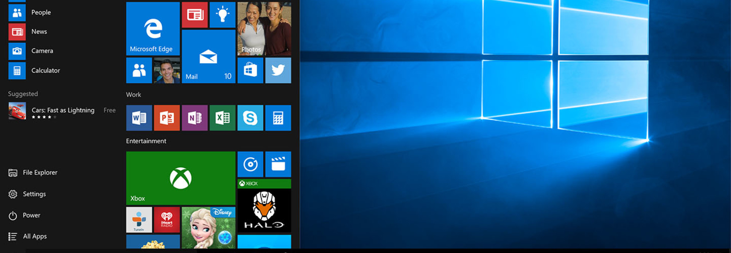
Task: Click the contact photo tile
Action: tap(167, 71)
